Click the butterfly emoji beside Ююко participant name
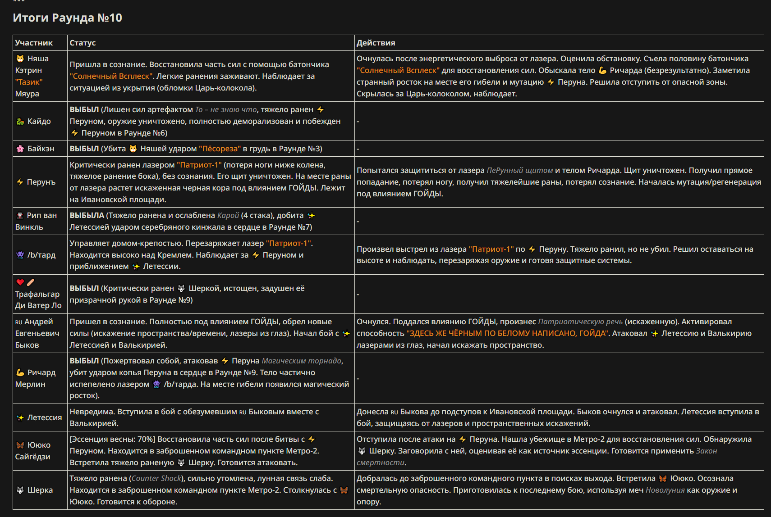 [x=20, y=445]
